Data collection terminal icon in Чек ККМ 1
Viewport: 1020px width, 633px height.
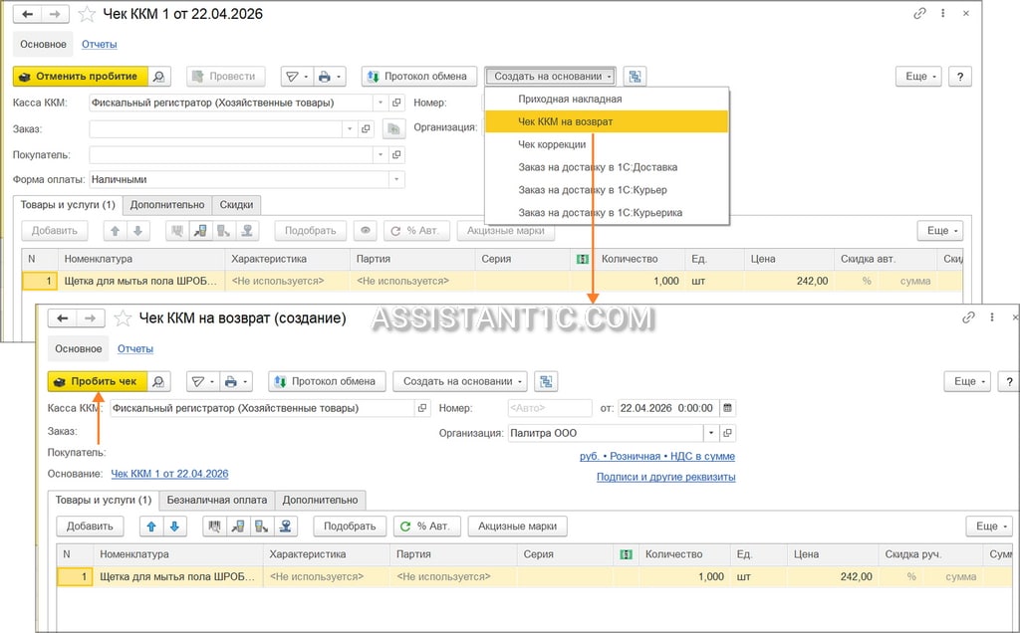200,231
